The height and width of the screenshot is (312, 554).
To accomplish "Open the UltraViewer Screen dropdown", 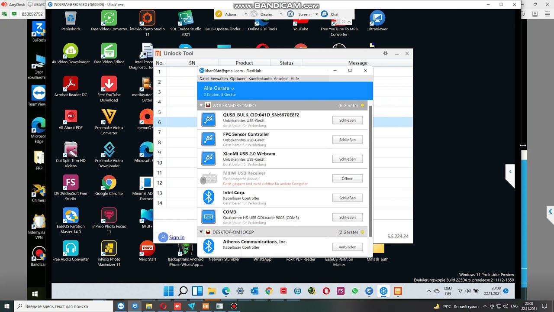I will tap(303, 14).
